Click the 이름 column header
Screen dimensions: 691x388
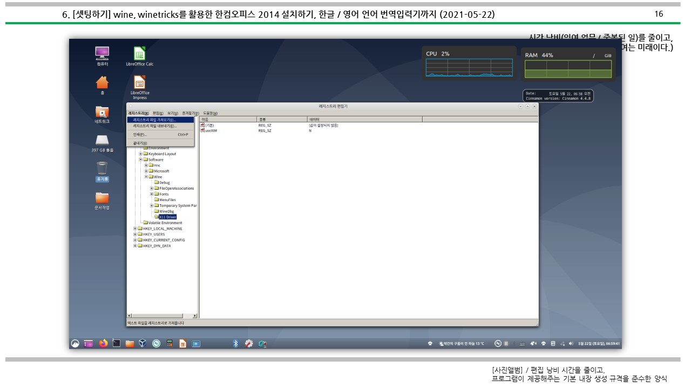coord(228,119)
